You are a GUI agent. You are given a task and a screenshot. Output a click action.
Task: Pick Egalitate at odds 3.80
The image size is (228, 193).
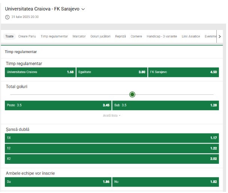pos(112,72)
